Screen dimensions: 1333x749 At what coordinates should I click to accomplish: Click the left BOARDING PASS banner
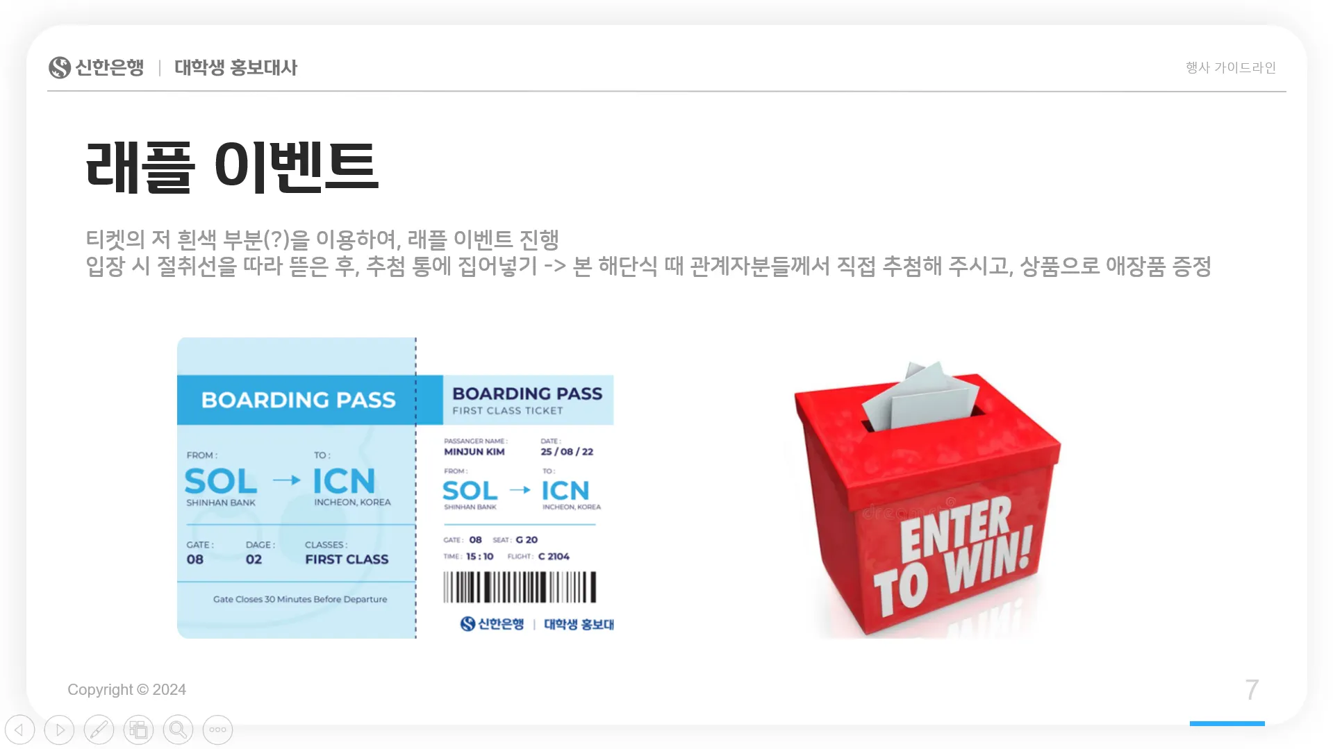pyautogui.click(x=297, y=400)
